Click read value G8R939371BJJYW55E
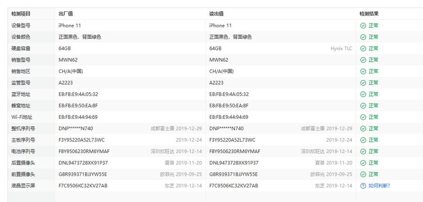Viewport: 423px width, 202px height. 233,174
